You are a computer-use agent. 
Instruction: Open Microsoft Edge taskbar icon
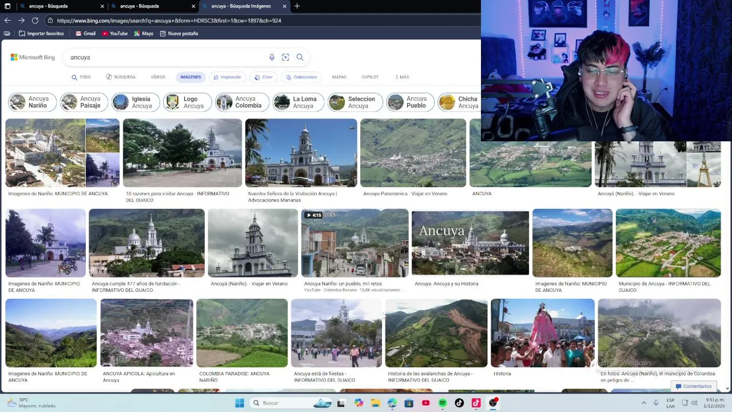(x=392, y=403)
